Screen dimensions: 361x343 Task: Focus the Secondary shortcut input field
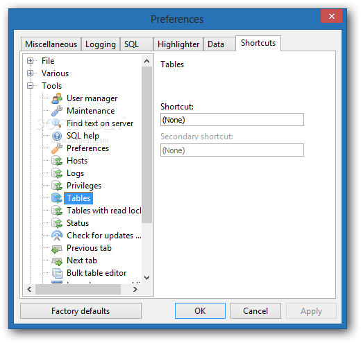click(x=232, y=150)
